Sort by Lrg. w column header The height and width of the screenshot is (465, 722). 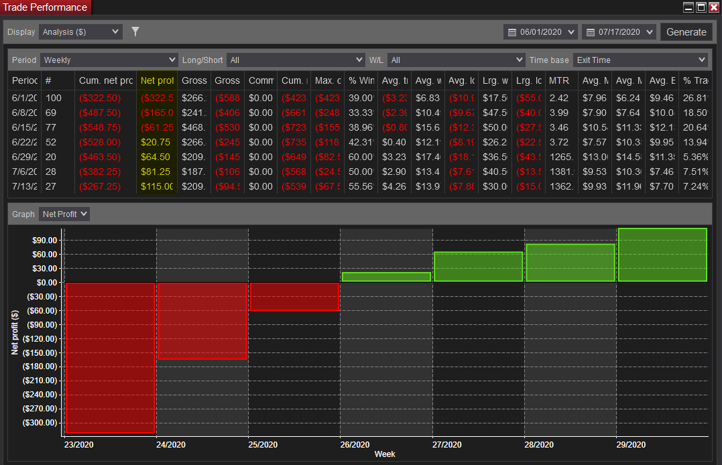(x=495, y=80)
